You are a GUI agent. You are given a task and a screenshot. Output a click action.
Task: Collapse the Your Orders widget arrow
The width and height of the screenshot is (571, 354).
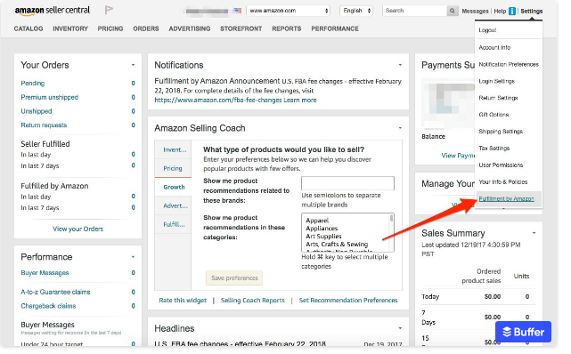coord(133,65)
